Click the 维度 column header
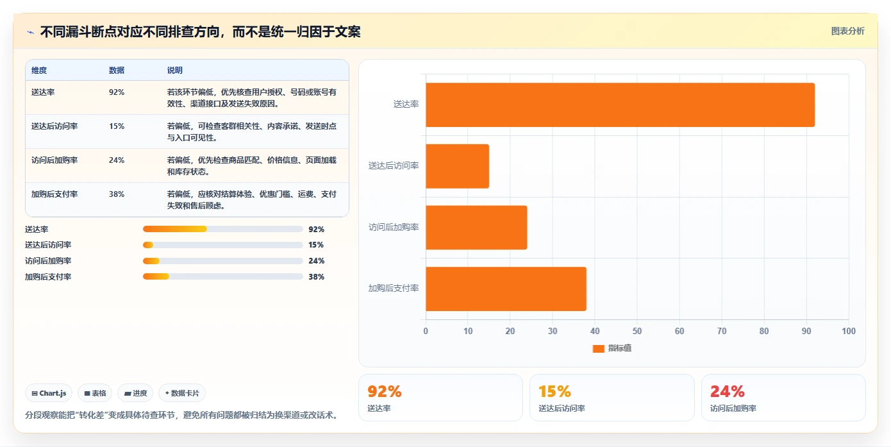Screen dimensions: 891x447 [39, 71]
